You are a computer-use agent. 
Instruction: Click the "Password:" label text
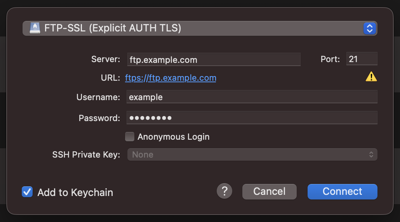coord(99,118)
